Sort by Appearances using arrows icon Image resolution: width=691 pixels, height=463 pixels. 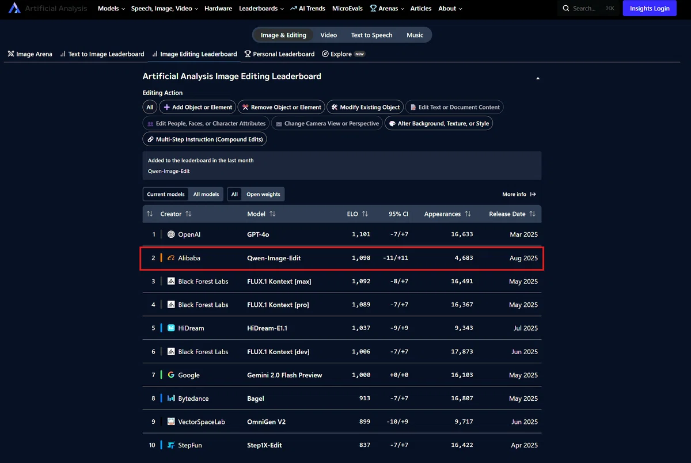point(468,214)
